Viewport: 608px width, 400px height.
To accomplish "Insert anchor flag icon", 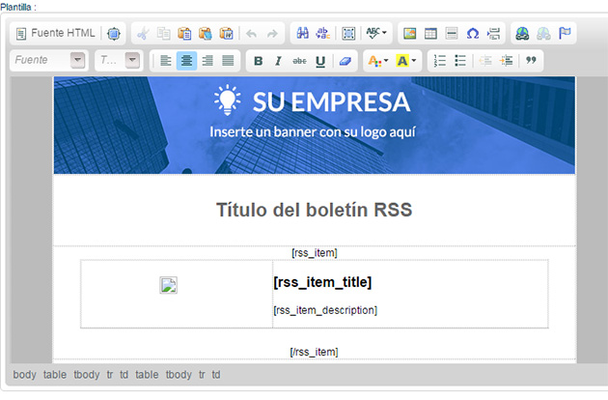I will tap(565, 34).
